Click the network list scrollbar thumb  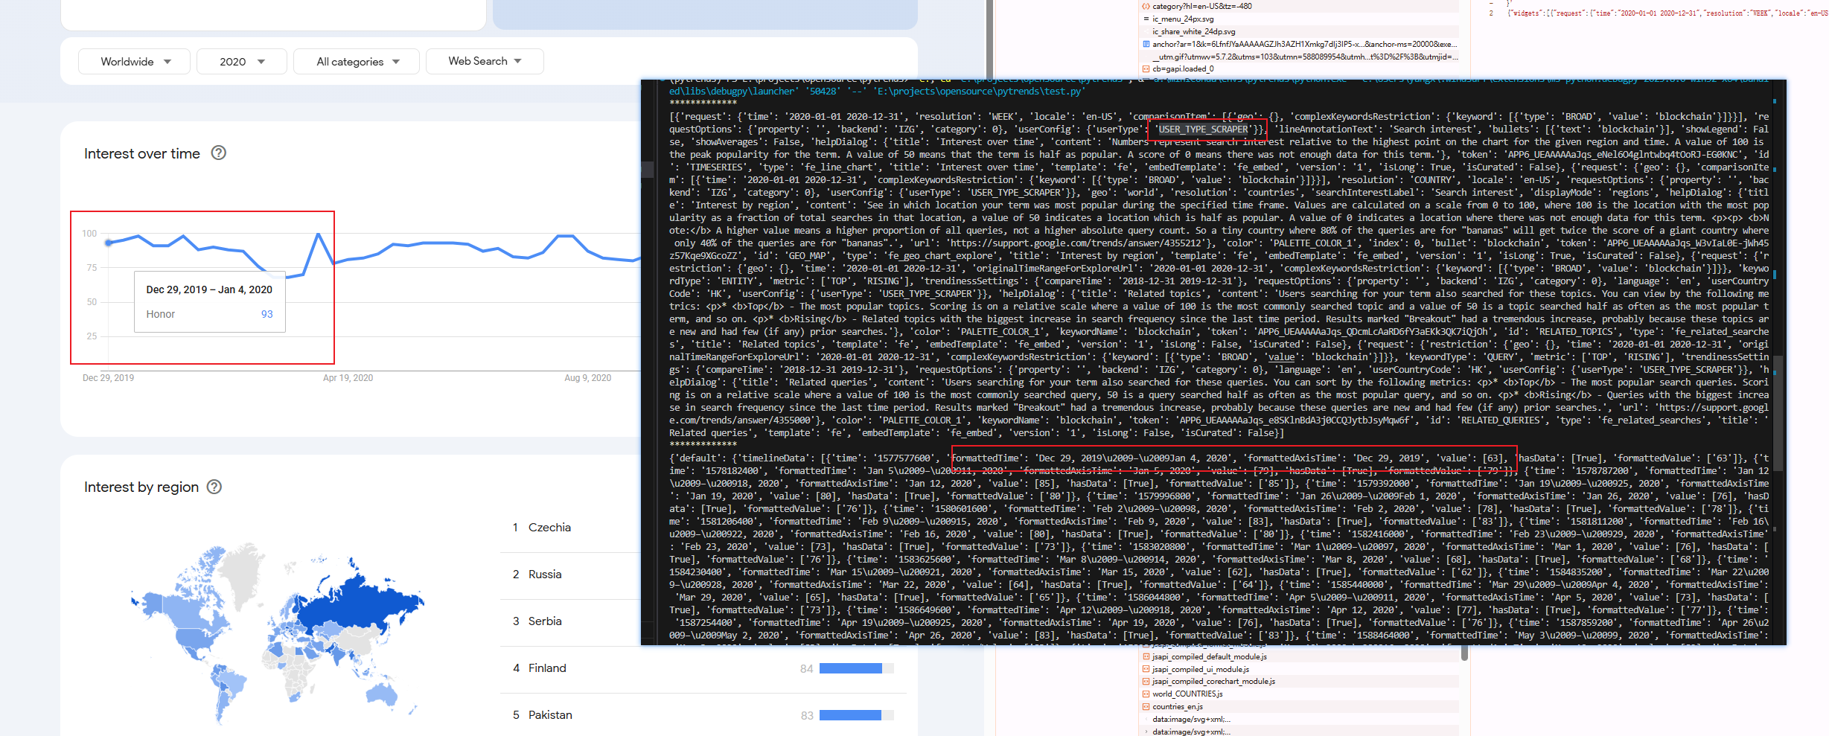[x=1464, y=653]
